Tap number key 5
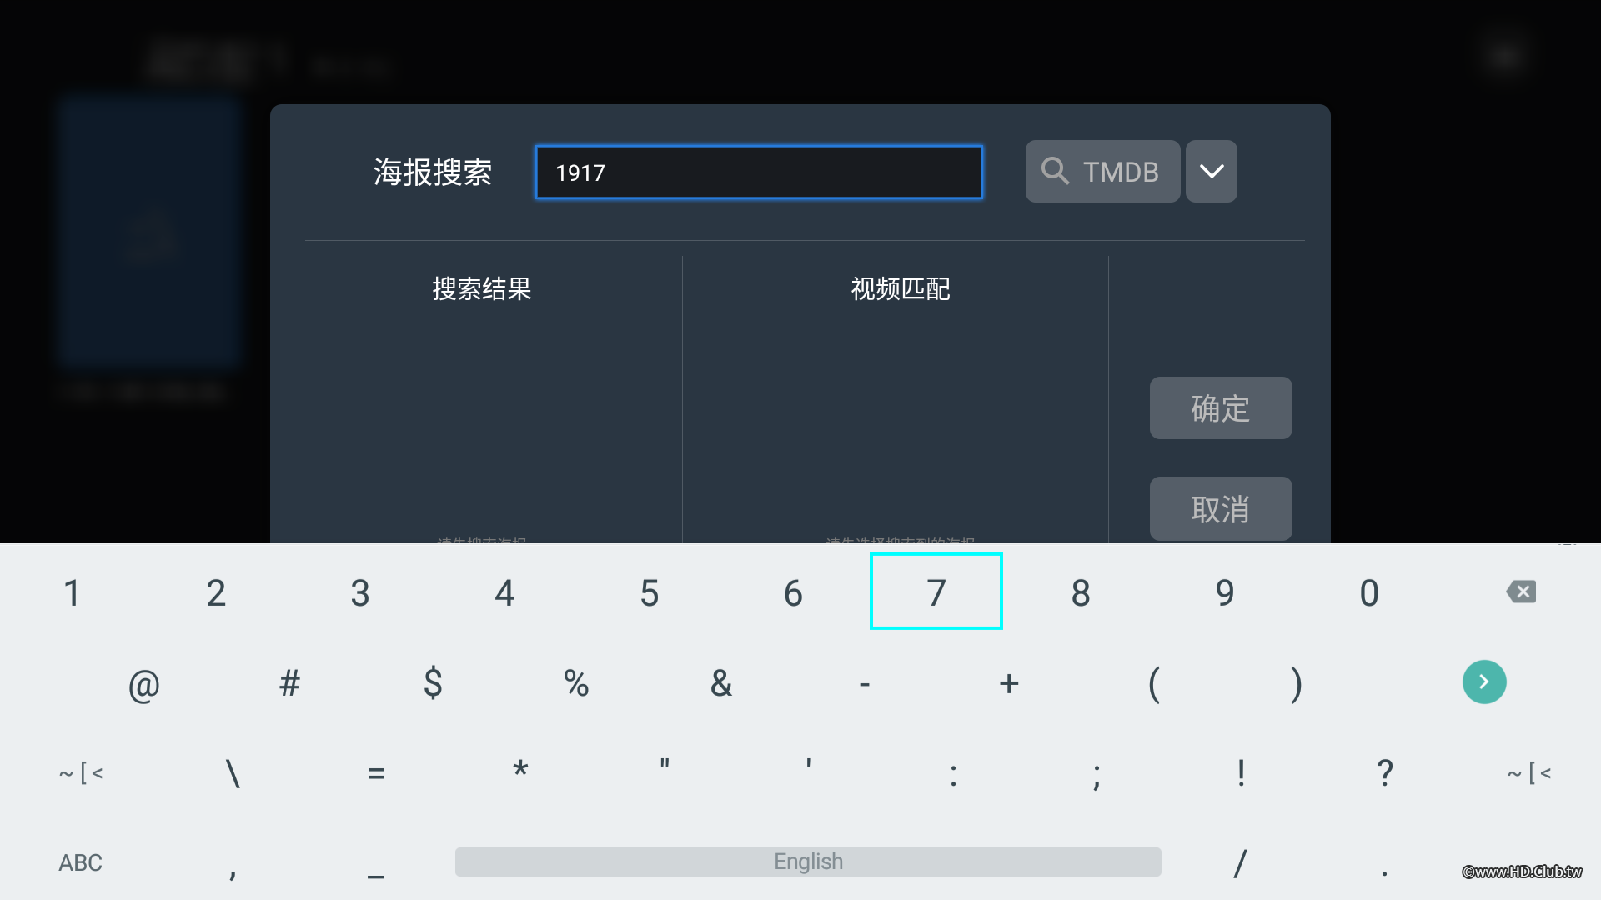This screenshot has height=900, width=1601. point(649,593)
